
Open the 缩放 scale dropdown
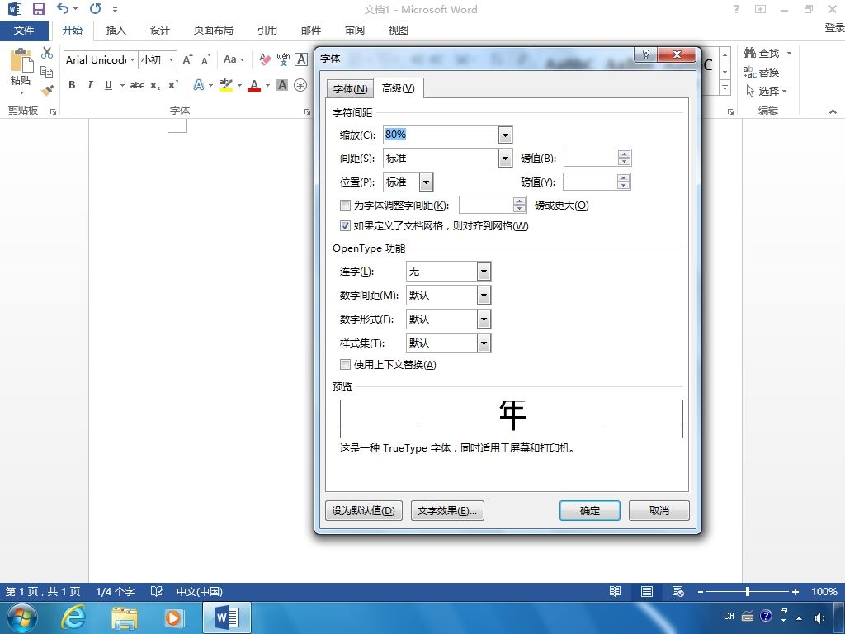point(505,135)
